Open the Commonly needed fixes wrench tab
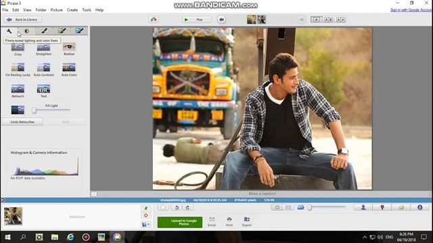 (x=9, y=31)
